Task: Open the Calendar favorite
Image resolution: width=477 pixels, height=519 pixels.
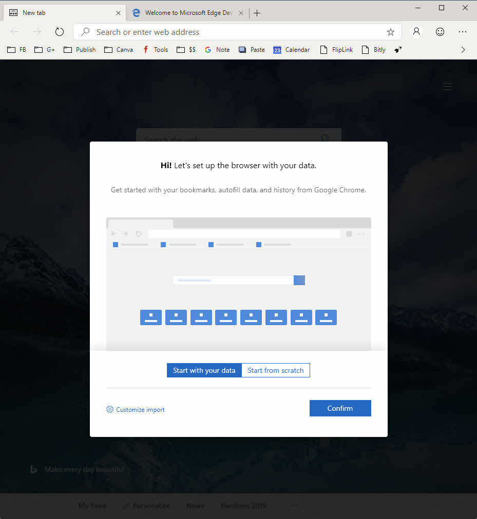Action: point(291,50)
